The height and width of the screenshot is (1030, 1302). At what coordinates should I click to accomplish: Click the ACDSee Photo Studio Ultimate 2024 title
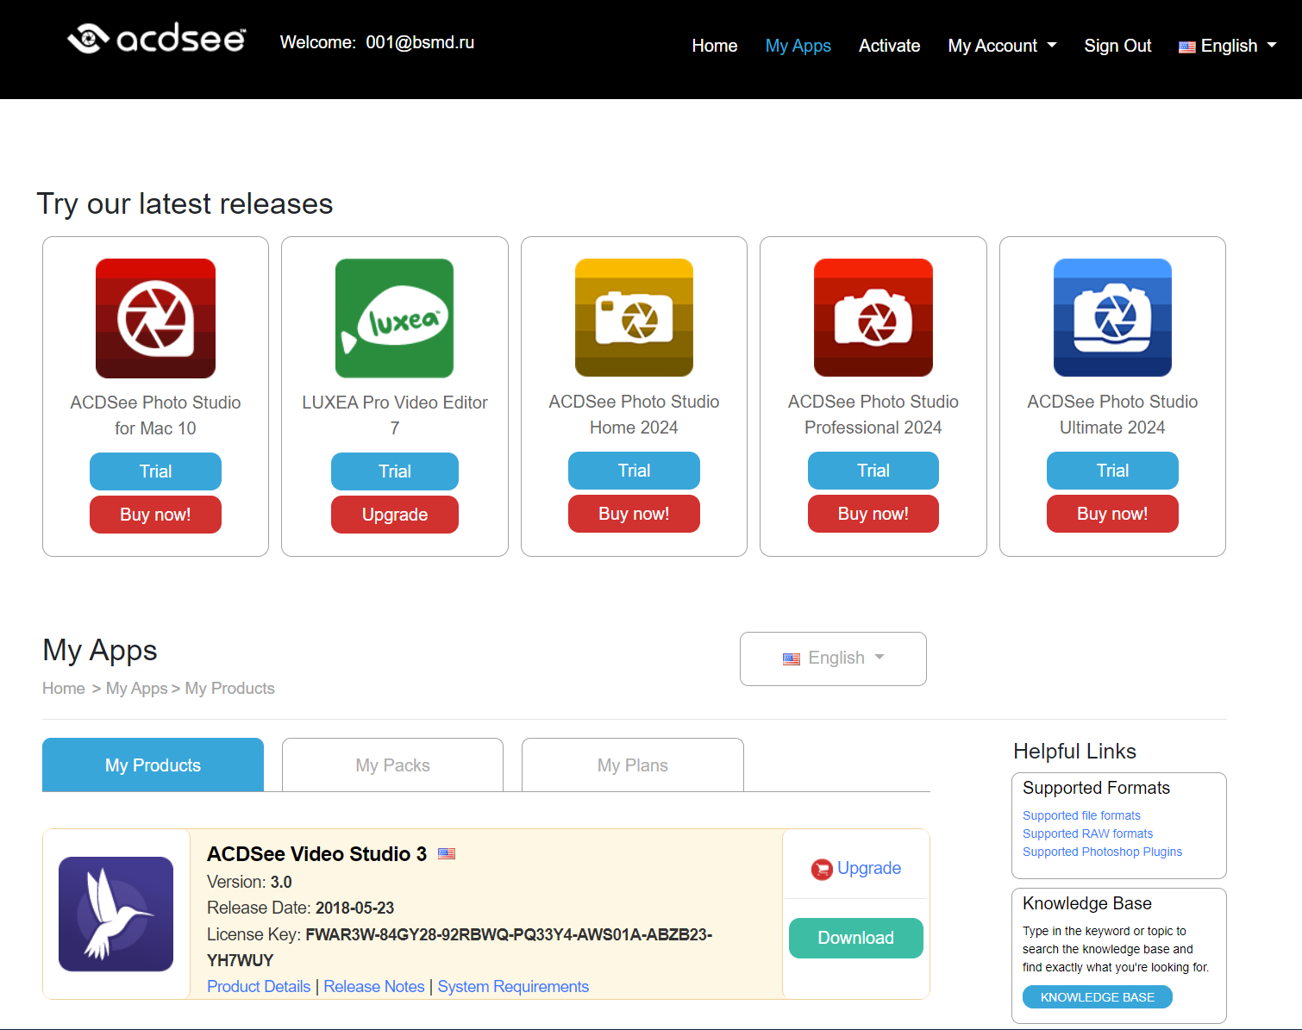1112,415
